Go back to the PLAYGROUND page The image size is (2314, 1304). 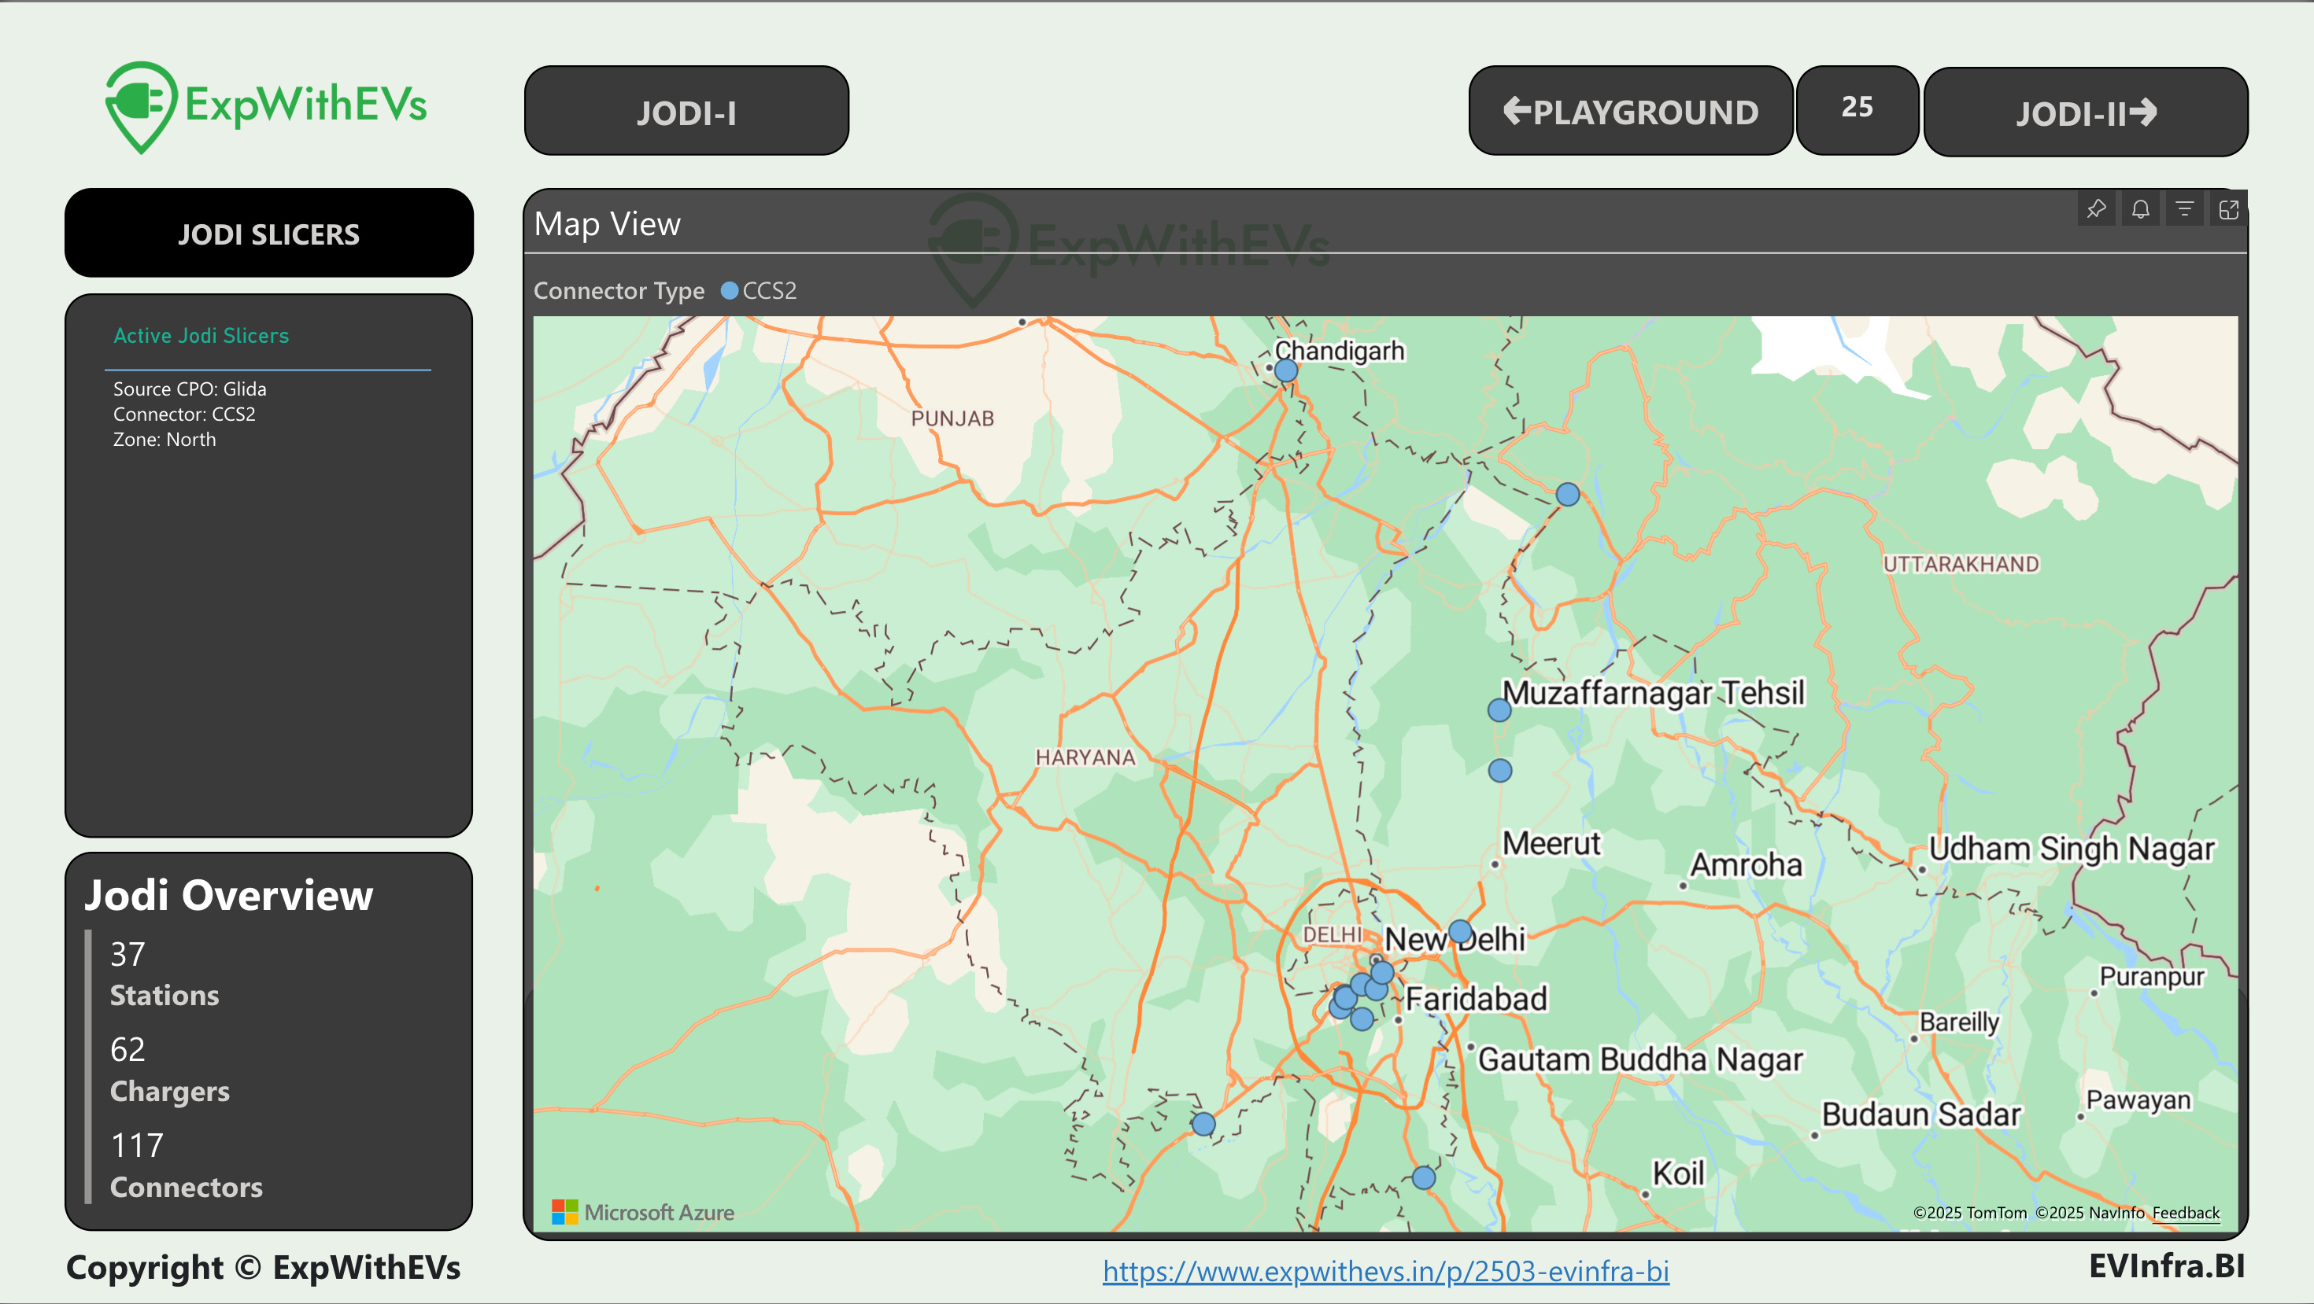1630,111
